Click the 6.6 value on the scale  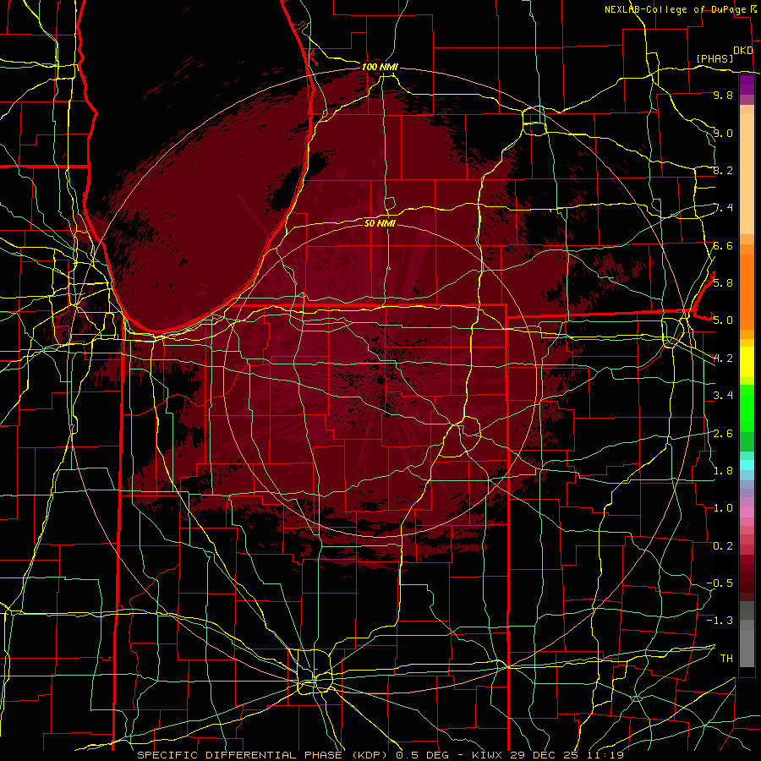pos(723,245)
